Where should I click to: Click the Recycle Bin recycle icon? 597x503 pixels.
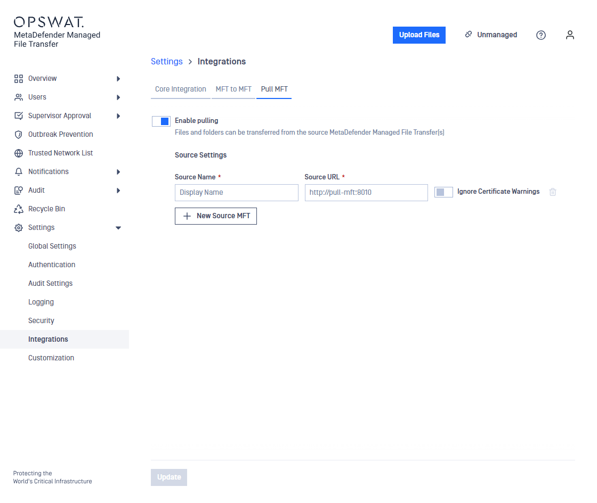click(x=19, y=209)
